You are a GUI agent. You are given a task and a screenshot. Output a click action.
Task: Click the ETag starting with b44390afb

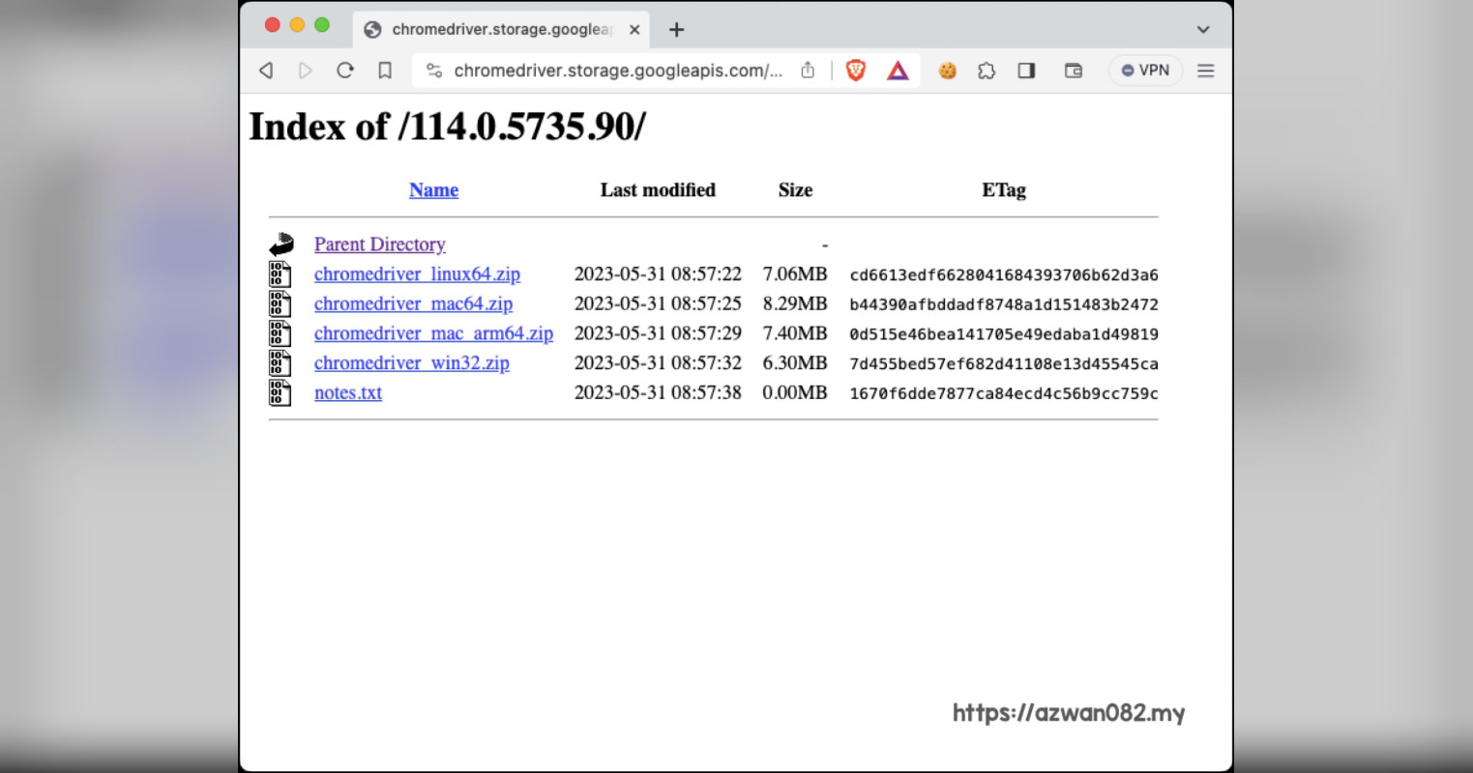[x=1004, y=304]
